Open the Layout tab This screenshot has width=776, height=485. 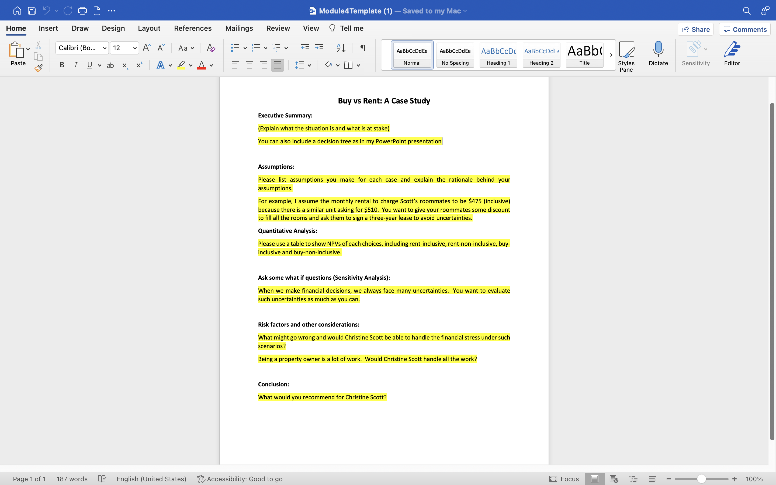tap(149, 28)
